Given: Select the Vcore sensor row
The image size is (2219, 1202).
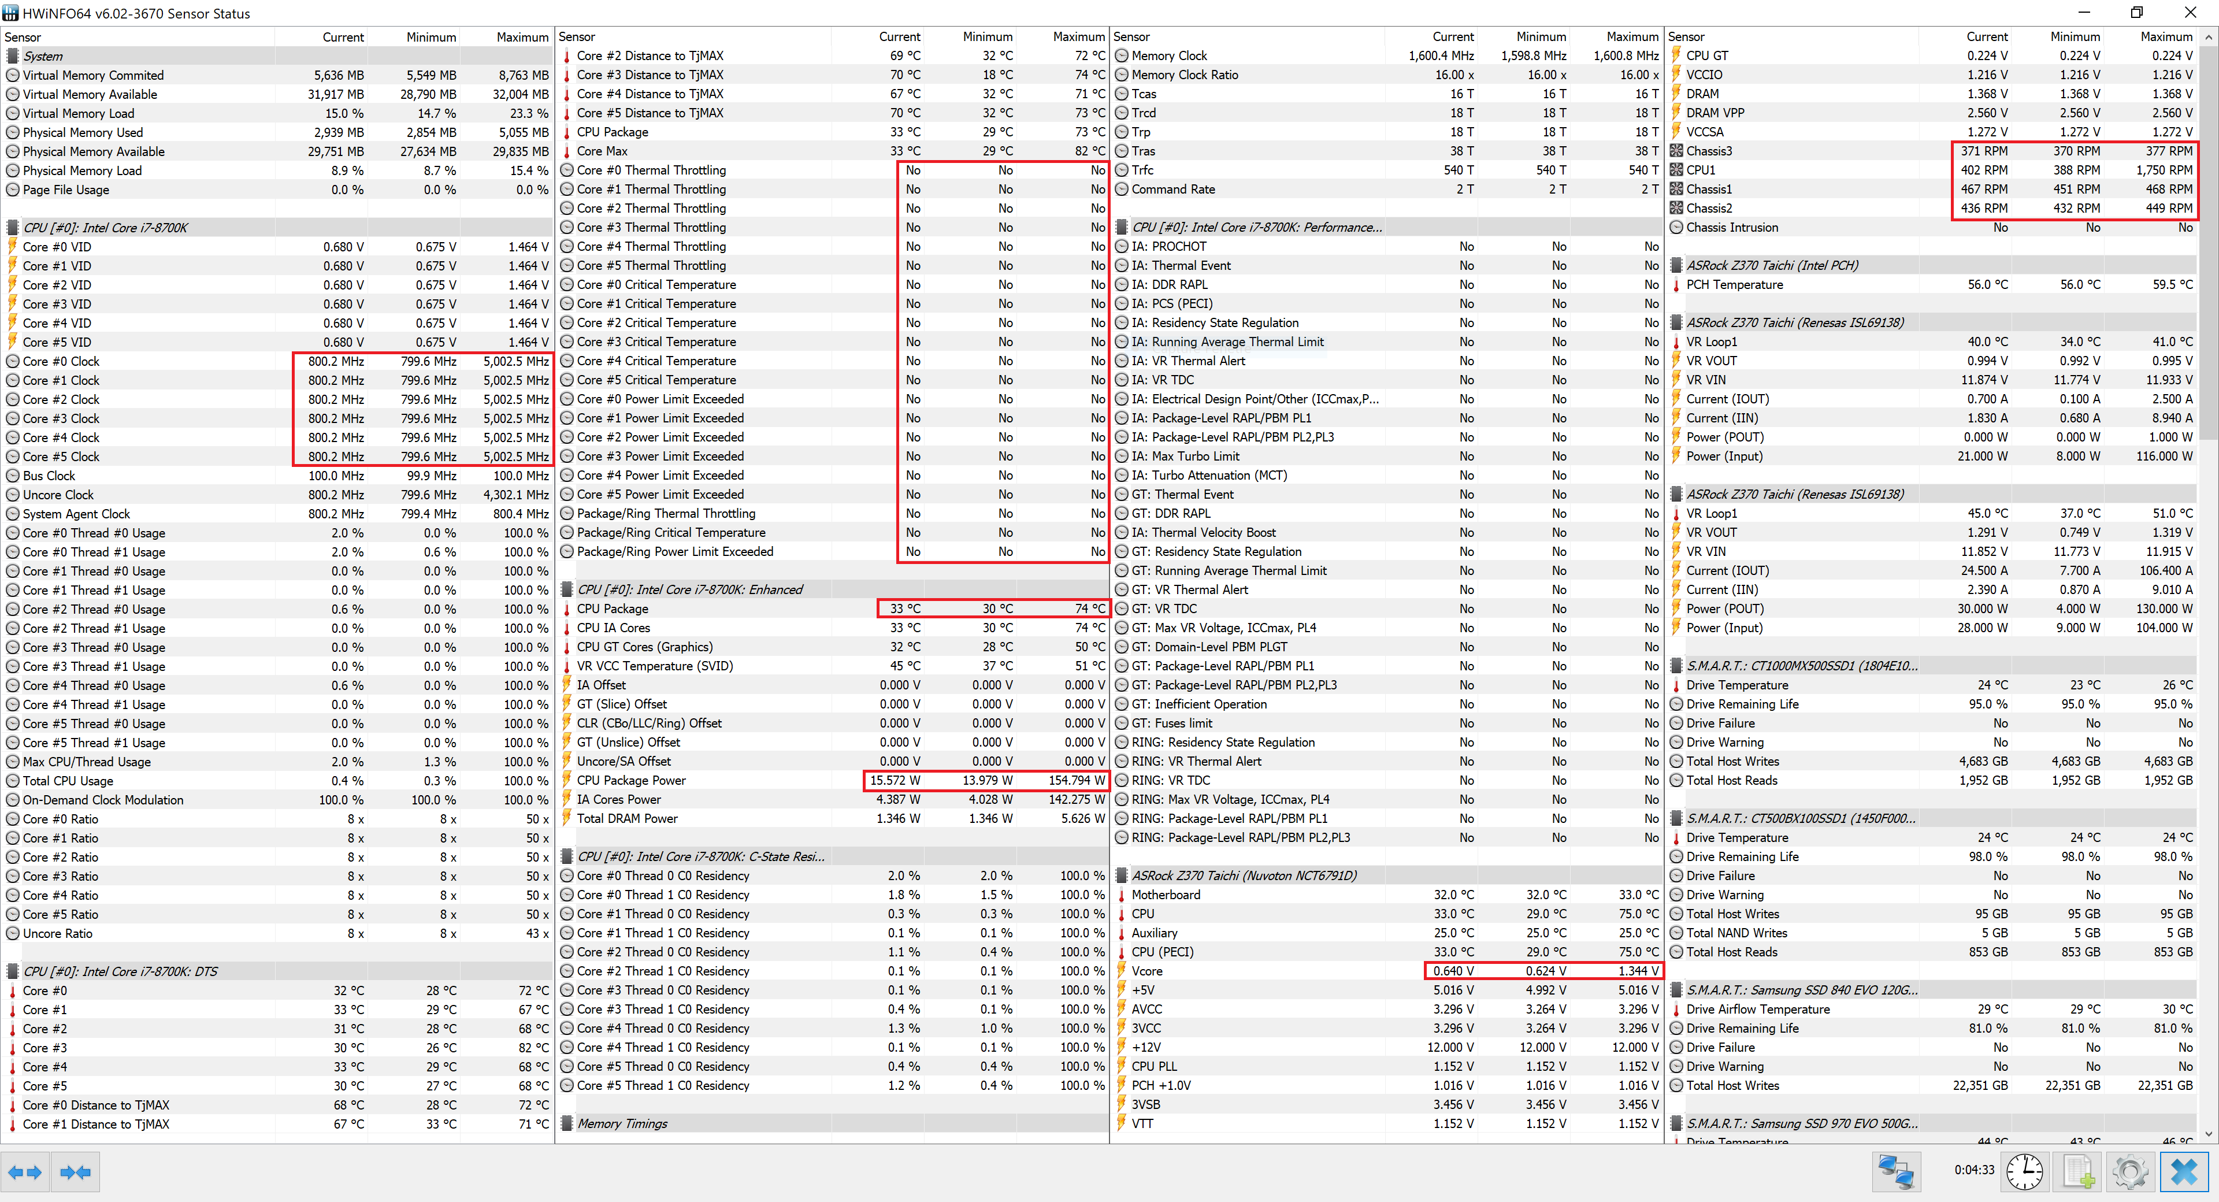Looking at the screenshot, I should point(1146,971).
